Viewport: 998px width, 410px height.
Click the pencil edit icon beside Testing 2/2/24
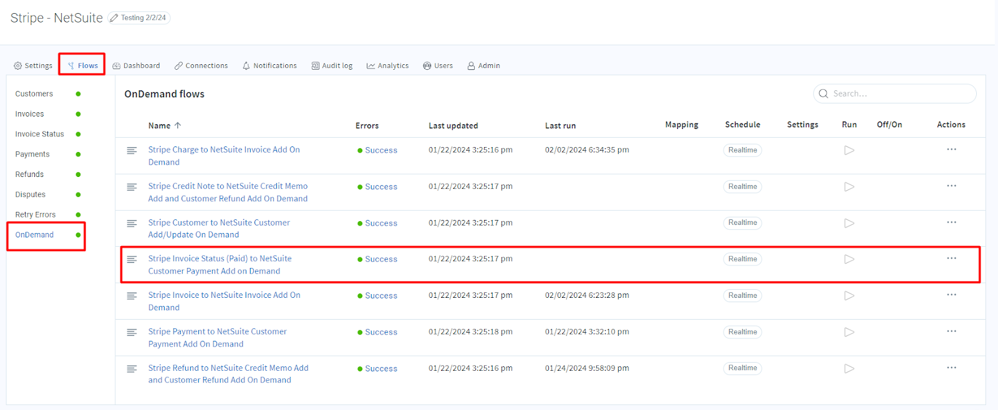click(114, 18)
